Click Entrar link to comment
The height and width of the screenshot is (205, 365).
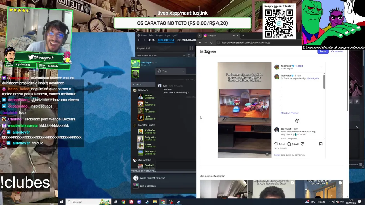pos(277,155)
